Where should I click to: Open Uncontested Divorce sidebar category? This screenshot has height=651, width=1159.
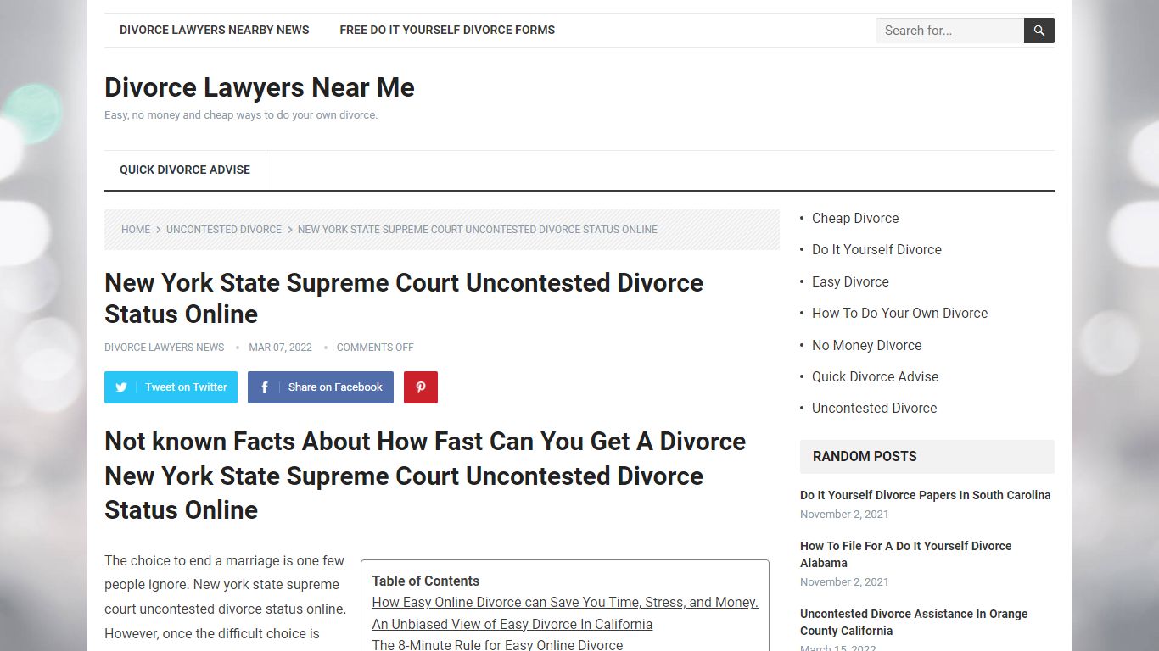[874, 408]
